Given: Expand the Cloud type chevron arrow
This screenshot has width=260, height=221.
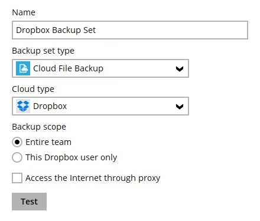Looking at the screenshot, I should 180,107.
